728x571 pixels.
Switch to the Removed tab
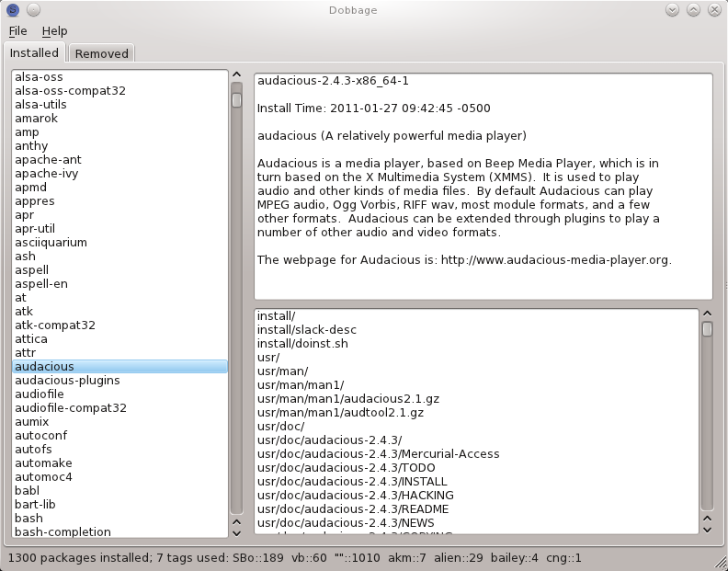click(x=102, y=53)
